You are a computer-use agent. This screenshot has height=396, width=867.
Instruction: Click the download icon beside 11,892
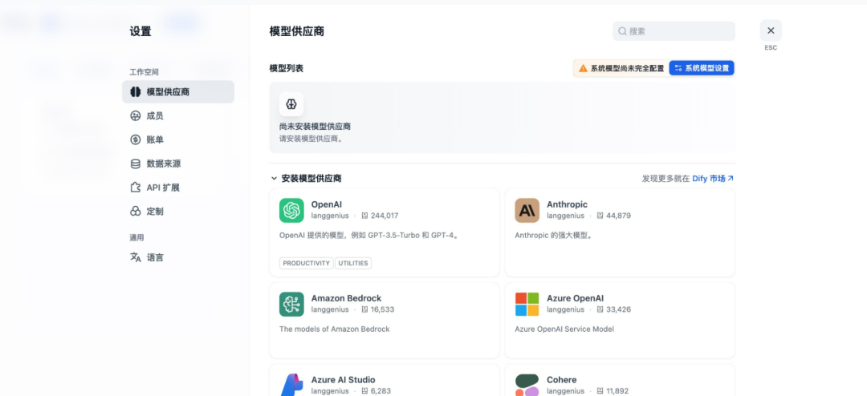click(600, 391)
